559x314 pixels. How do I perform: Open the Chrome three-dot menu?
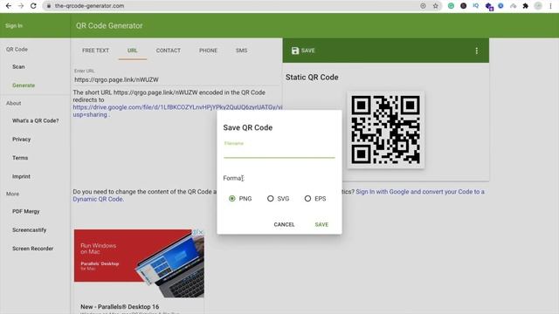click(x=550, y=6)
